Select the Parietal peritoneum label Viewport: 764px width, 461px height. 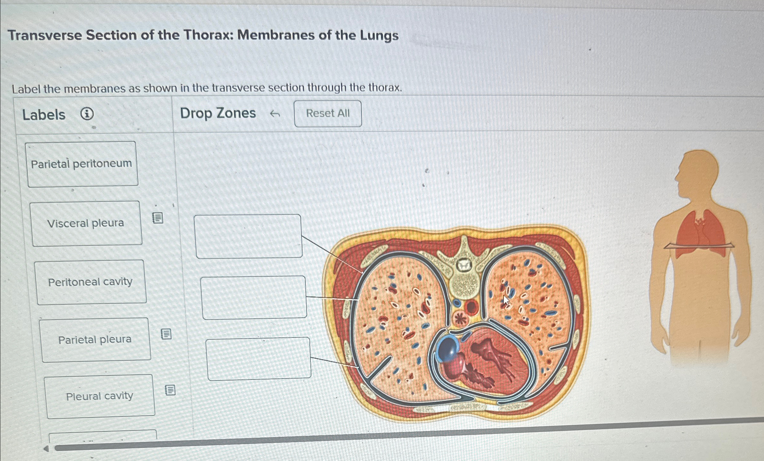82,164
